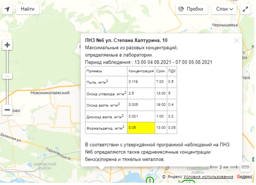Click the green map marker numbered 8
This screenshot has width=256, height=185.
click(149, 180)
